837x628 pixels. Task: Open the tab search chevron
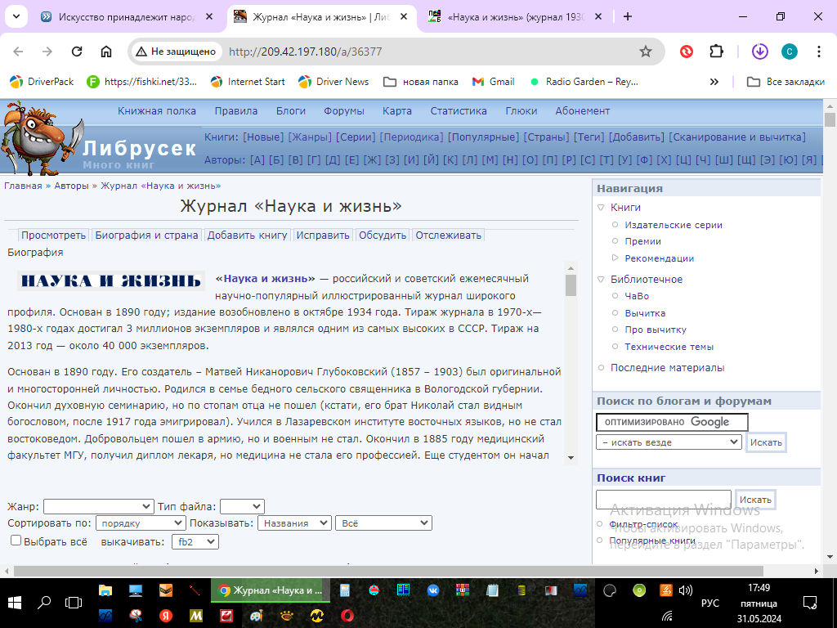tap(16, 16)
